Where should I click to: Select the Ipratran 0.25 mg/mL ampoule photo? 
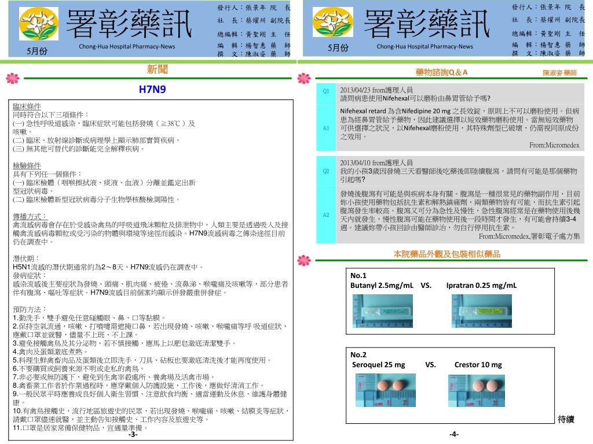[481, 310]
